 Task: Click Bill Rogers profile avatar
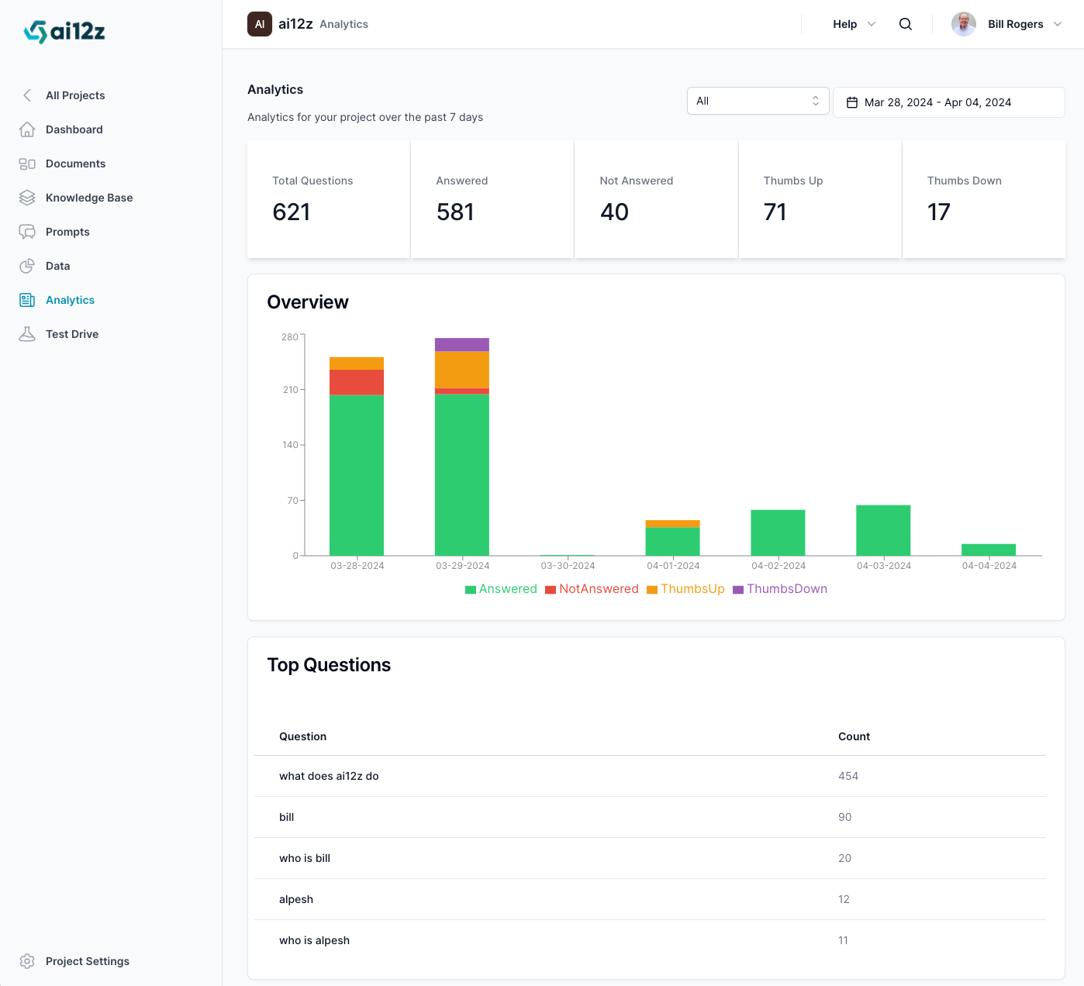pos(964,24)
